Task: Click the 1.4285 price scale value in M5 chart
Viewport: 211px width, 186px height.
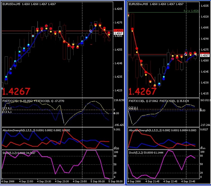Action: pyautogui.click(x=118, y=9)
